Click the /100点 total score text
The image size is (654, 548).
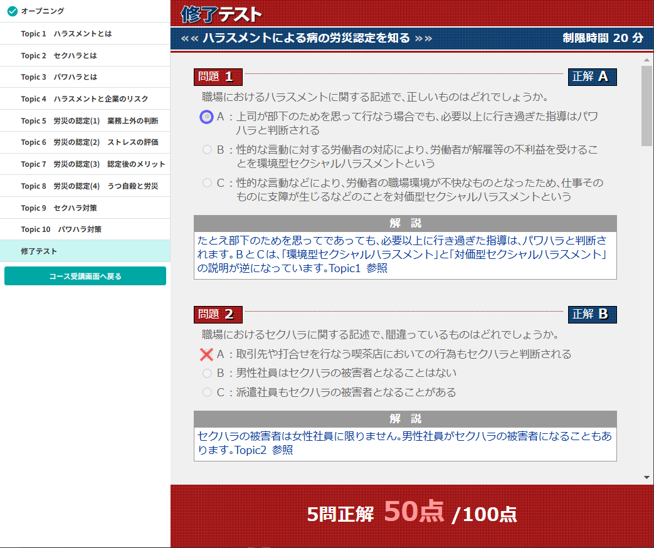click(x=485, y=514)
